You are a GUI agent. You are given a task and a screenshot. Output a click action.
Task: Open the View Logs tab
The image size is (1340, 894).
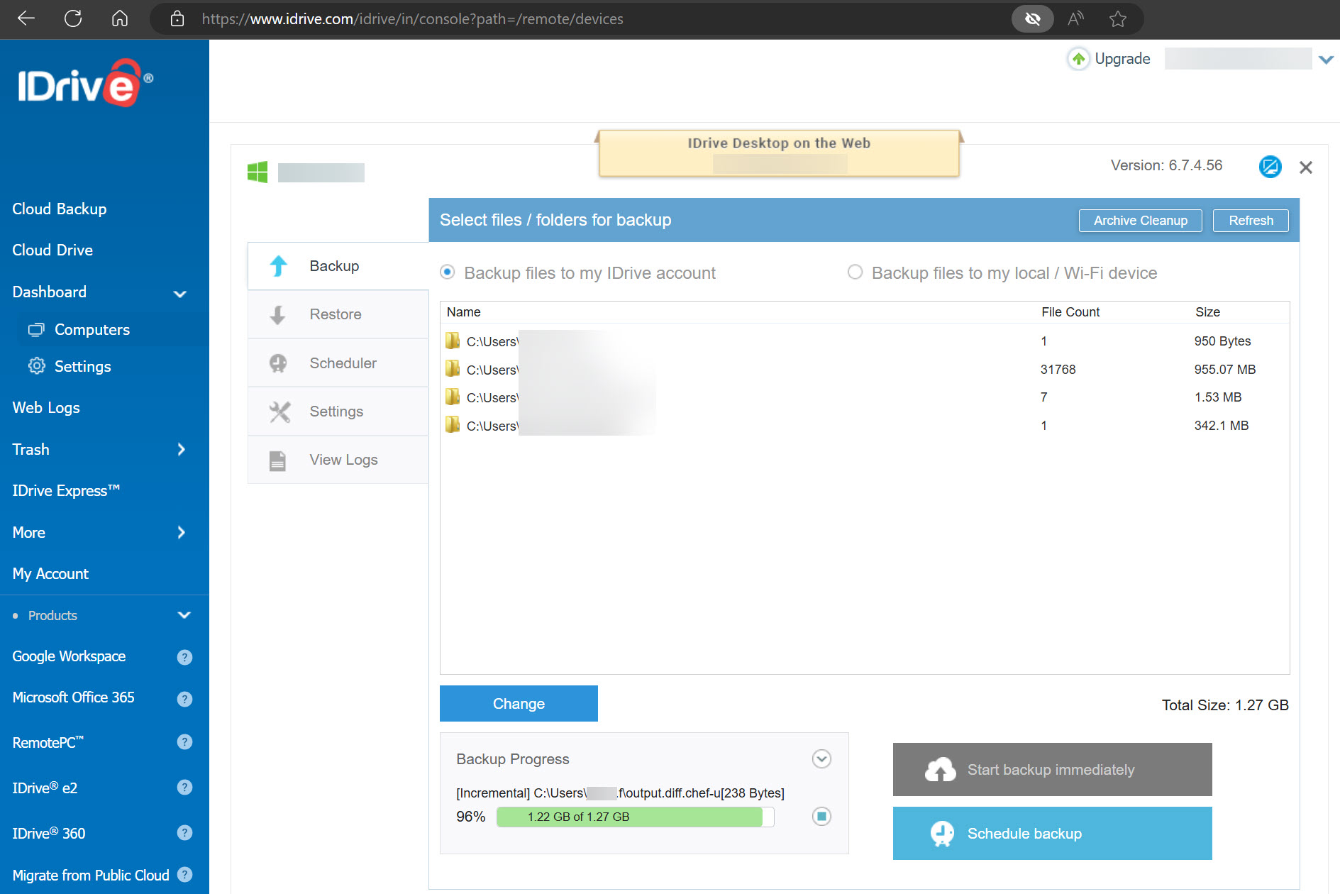click(x=338, y=460)
